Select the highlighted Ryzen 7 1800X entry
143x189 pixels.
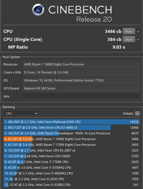coord(72,139)
